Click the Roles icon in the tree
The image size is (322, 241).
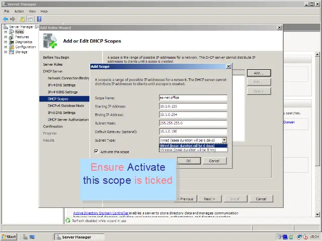[x=12, y=32]
